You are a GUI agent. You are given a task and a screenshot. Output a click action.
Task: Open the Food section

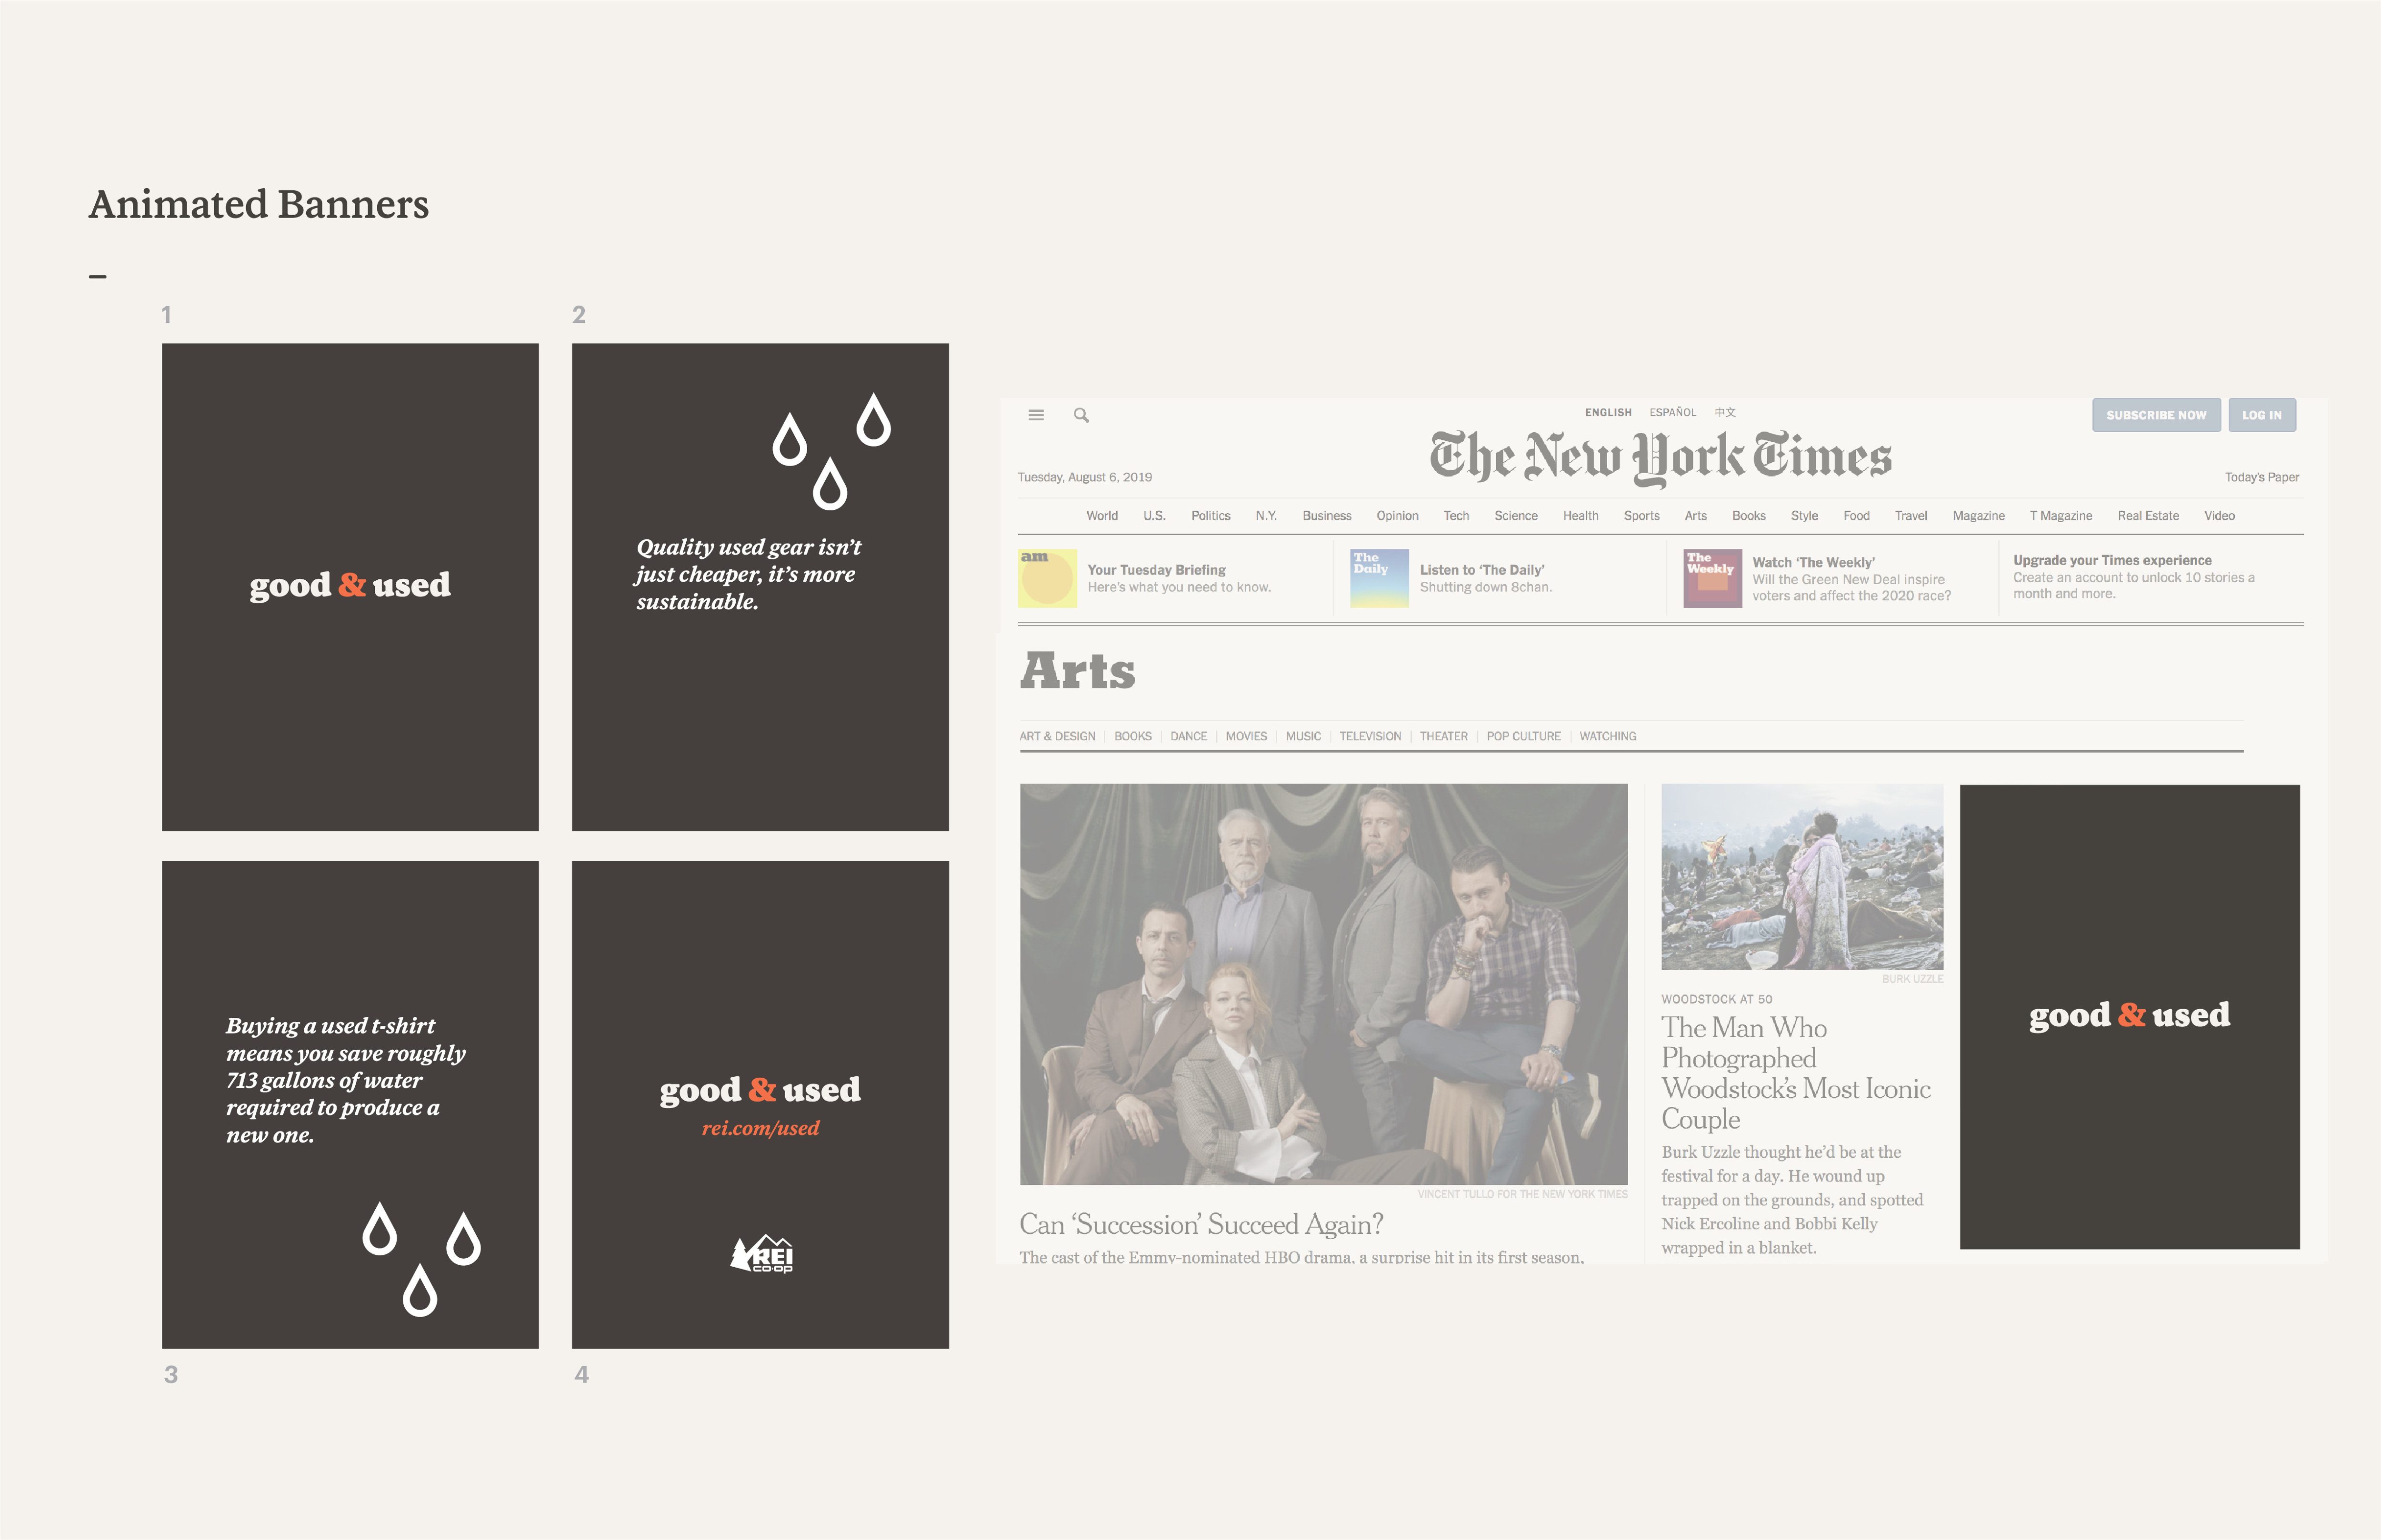1857,516
